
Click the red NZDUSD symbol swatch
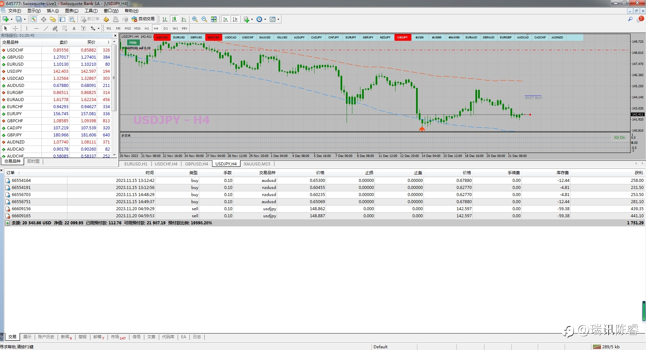213,37
